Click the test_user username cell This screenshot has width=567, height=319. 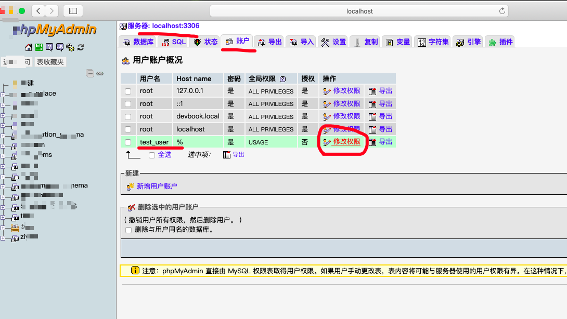click(x=154, y=142)
